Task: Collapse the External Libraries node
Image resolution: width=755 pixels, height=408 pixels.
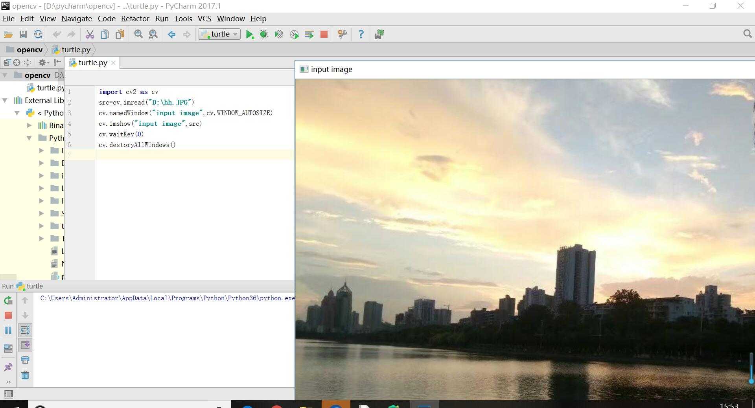Action: click(5, 100)
